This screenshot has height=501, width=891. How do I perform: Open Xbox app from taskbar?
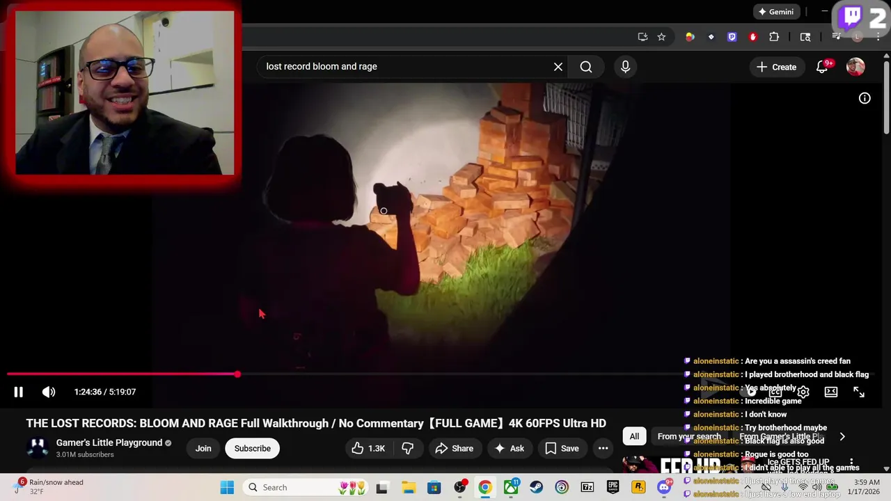click(x=512, y=487)
